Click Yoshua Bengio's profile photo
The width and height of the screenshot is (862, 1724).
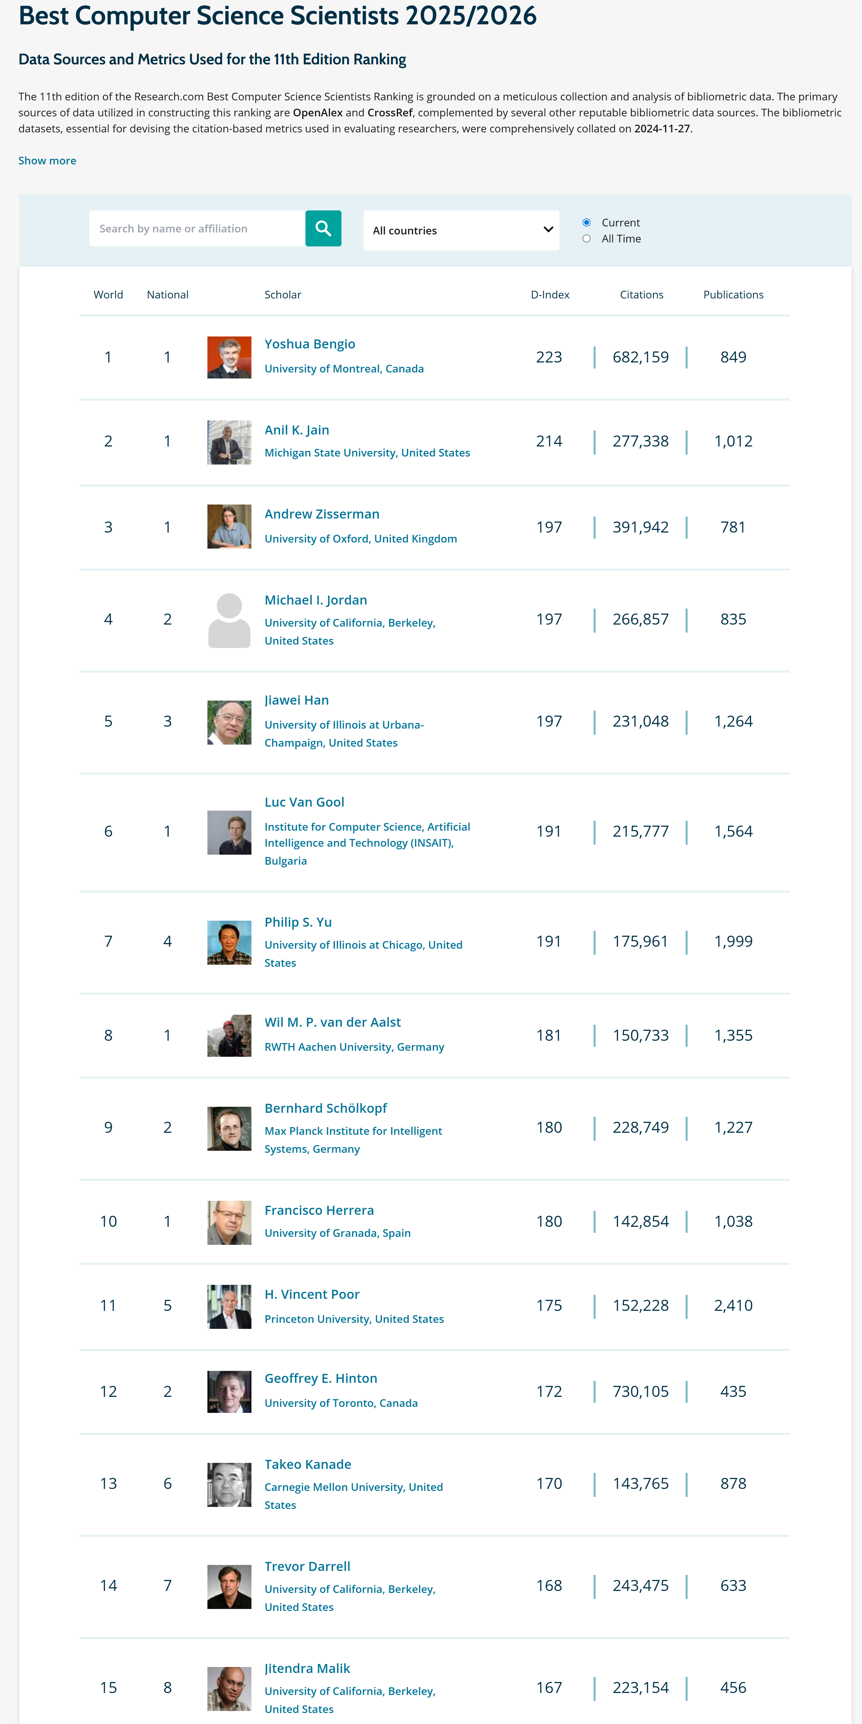coord(229,357)
